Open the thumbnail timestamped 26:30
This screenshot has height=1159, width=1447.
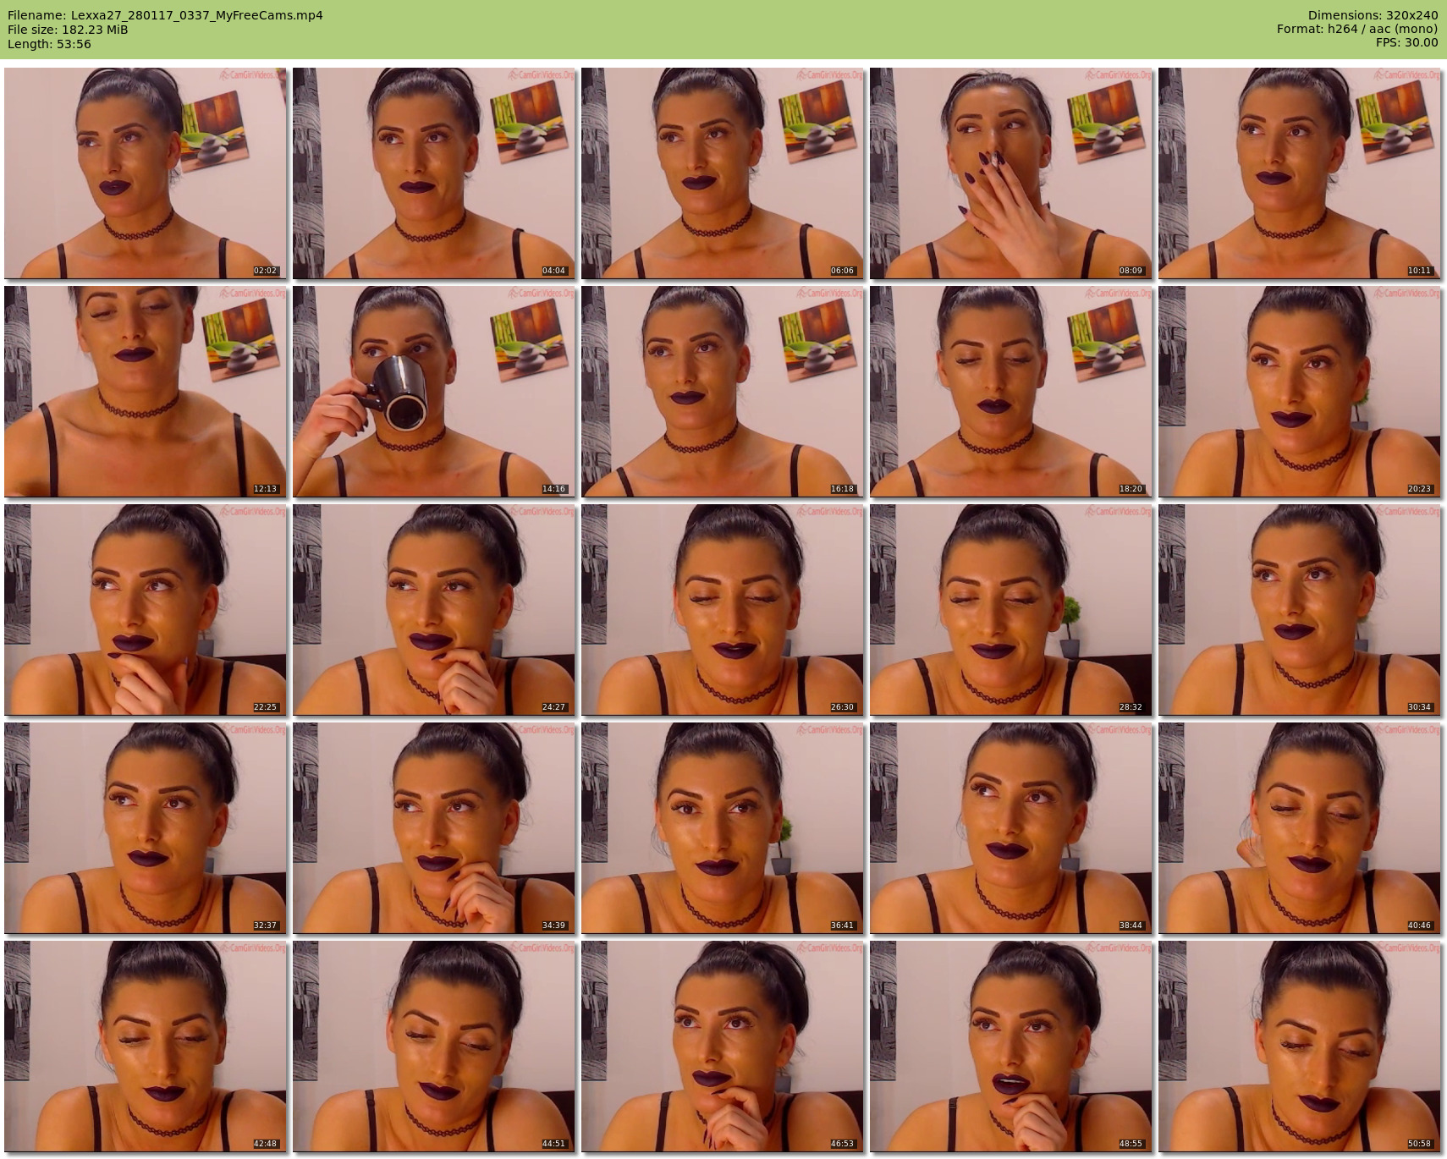coord(723,610)
